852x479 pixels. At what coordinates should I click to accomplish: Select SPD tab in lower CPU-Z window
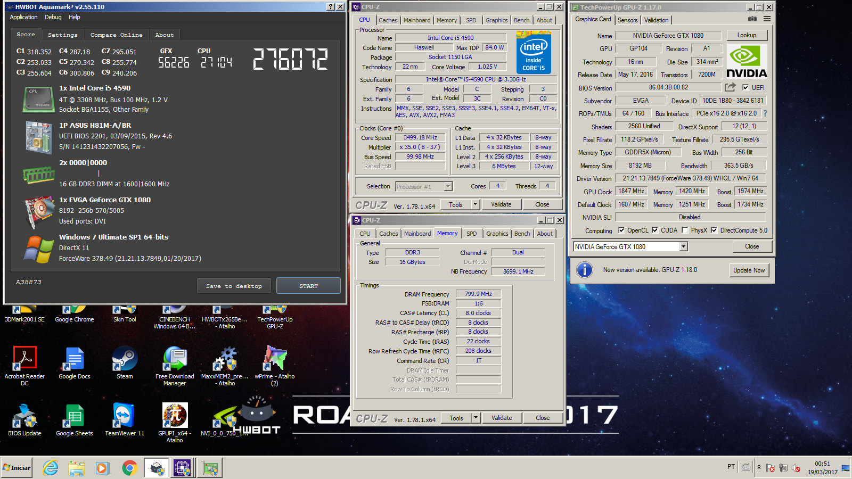point(472,234)
